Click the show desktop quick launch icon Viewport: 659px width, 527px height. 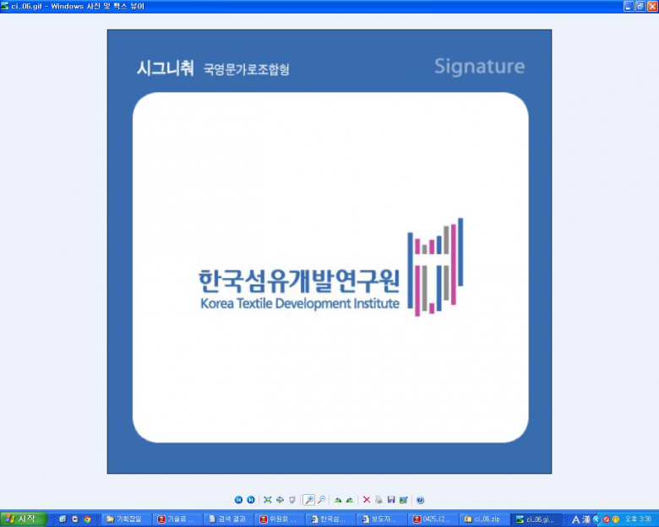pos(63,519)
